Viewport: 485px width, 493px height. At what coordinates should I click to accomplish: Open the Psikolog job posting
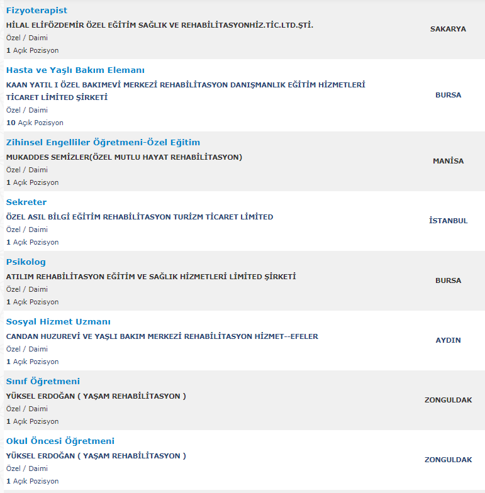click(x=26, y=262)
